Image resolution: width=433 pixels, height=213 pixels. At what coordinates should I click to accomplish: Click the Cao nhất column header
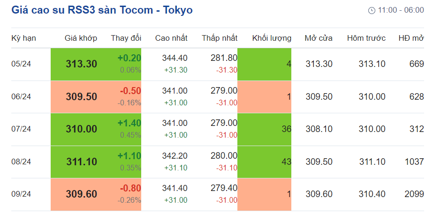pyautogui.click(x=171, y=38)
